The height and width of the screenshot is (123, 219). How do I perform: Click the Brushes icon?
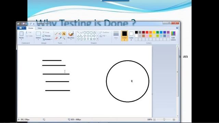[x=71, y=34]
